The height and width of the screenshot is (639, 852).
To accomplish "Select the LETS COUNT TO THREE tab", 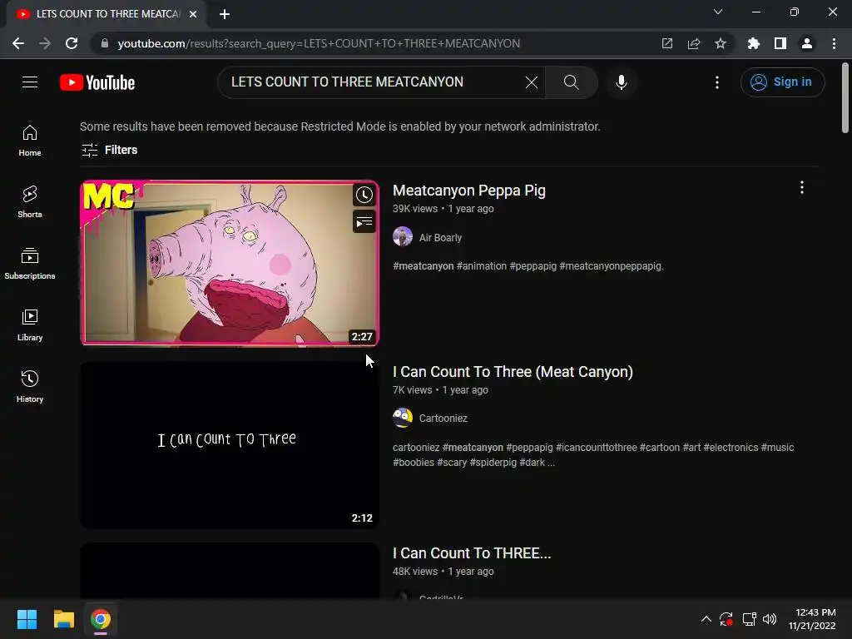I will pyautogui.click(x=106, y=14).
